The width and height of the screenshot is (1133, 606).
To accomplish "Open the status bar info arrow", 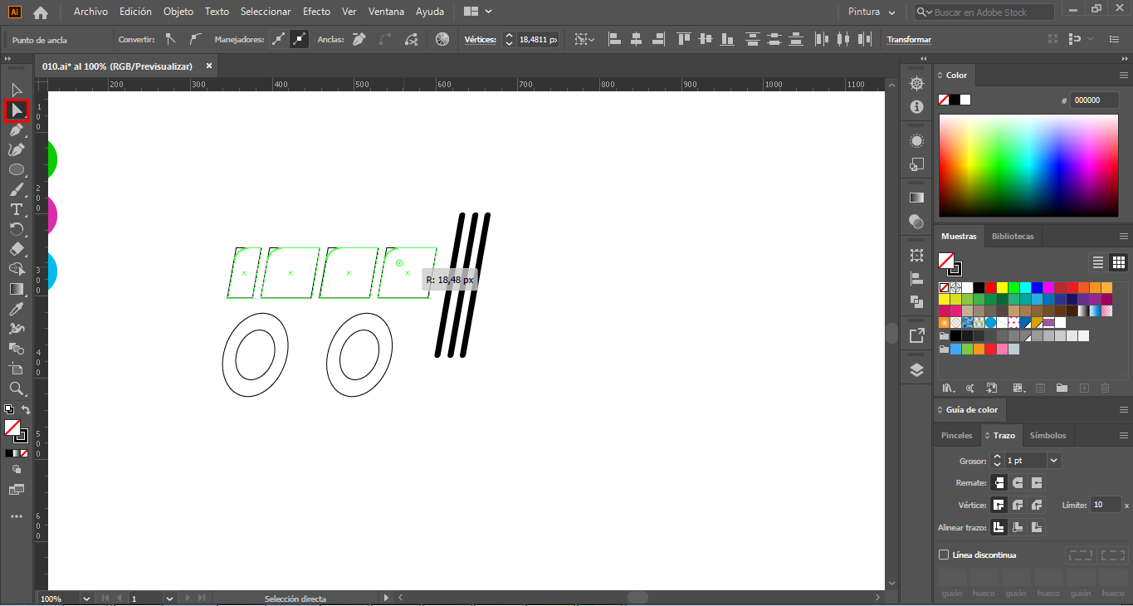I will tap(386, 598).
